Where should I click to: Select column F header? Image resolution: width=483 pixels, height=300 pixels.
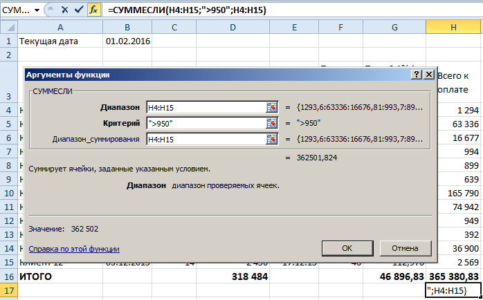click(340, 28)
